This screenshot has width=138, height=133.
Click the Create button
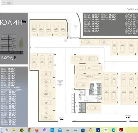click(x=7, y=3)
